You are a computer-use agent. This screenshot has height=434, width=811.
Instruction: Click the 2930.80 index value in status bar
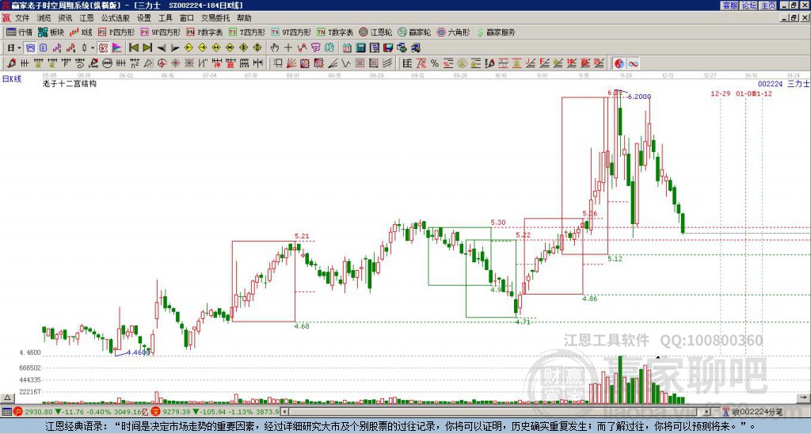coord(39,412)
